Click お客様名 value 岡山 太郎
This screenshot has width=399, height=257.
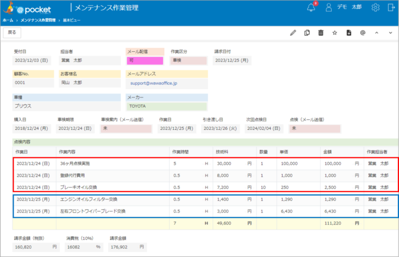89,83
